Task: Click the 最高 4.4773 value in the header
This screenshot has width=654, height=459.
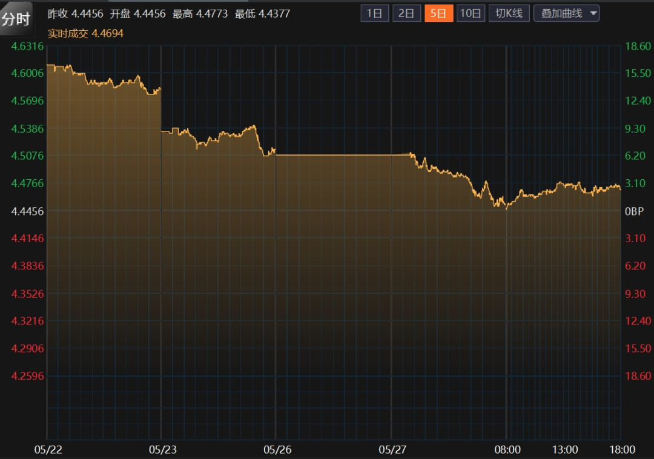Action: [200, 13]
